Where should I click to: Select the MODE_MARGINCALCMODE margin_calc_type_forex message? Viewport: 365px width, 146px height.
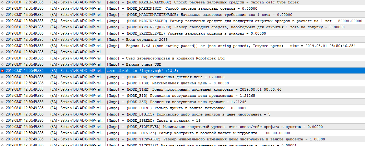(x=203, y=2)
